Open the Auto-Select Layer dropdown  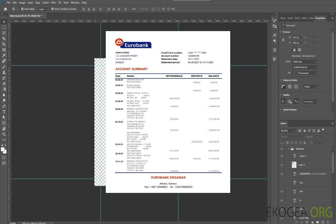(43, 9)
